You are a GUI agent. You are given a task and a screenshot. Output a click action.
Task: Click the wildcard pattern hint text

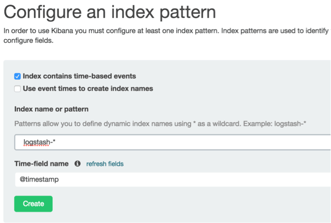click(160, 124)
